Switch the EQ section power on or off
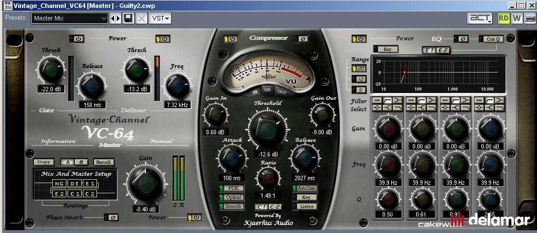The image size is (537, 233). coord(360,39)
